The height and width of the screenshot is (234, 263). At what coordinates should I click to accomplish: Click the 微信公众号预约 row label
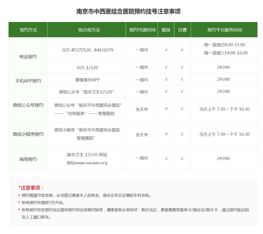[x=28, y=105]
